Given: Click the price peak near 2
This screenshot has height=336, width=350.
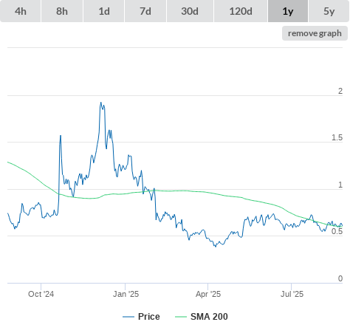Looking at the screenshot, I should click(x=101, y=103).
